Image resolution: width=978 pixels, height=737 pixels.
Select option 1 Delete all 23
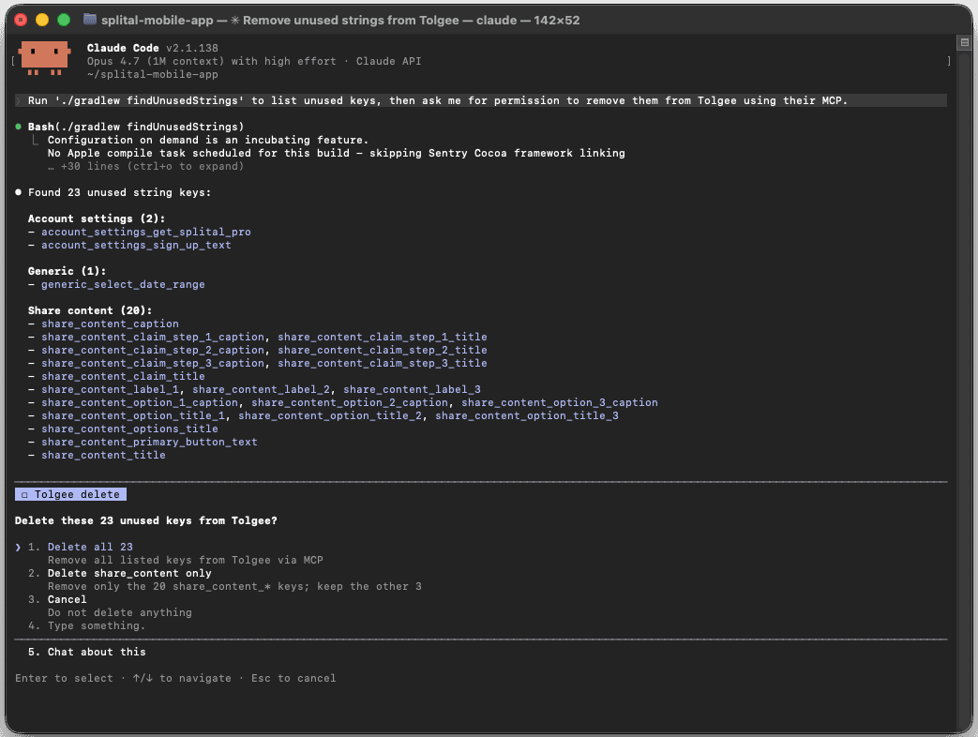(x=90, y=547)
